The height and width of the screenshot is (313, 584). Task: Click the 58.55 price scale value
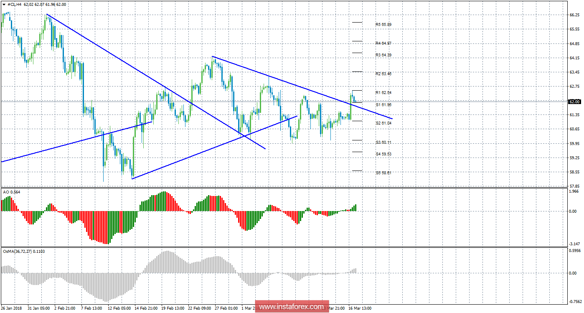(x=574, y=172)
